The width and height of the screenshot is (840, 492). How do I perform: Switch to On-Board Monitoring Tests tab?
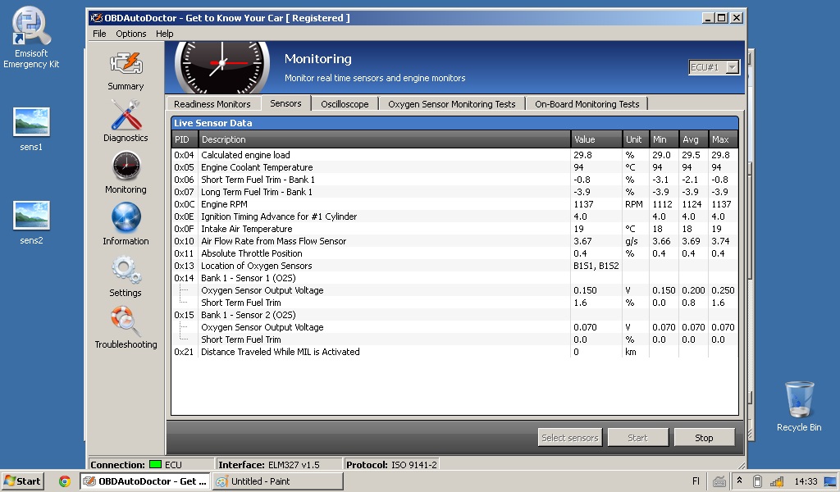587,104
